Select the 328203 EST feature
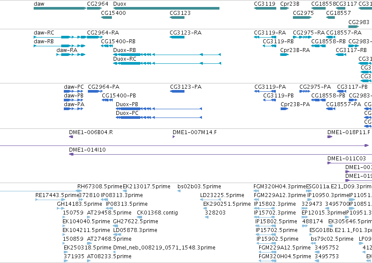372x263 pixels. coord(207,217)
